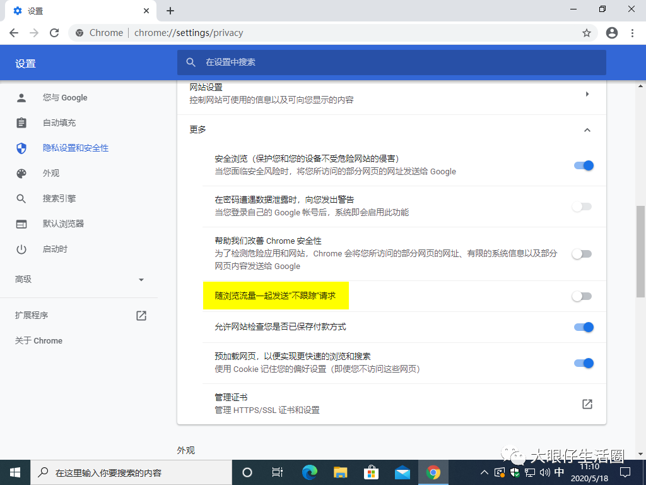Image resolution: width=646 pixels, height=485 pixels.
Task: Open a new tab with plus button
Action: point(170,11)
